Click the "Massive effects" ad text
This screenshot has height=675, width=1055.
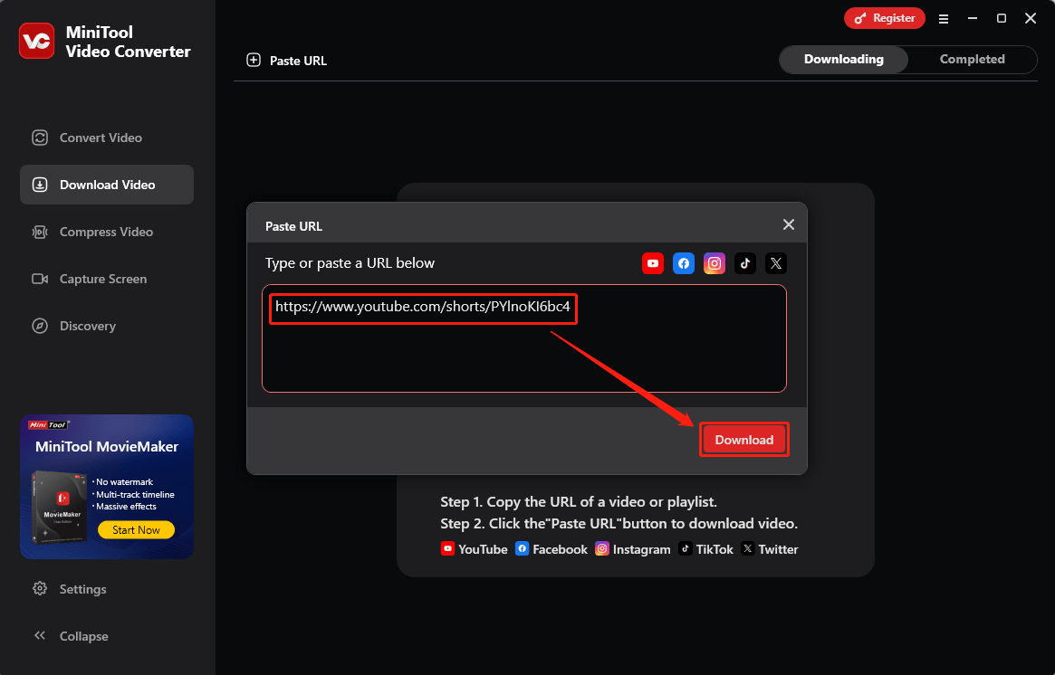126,507
